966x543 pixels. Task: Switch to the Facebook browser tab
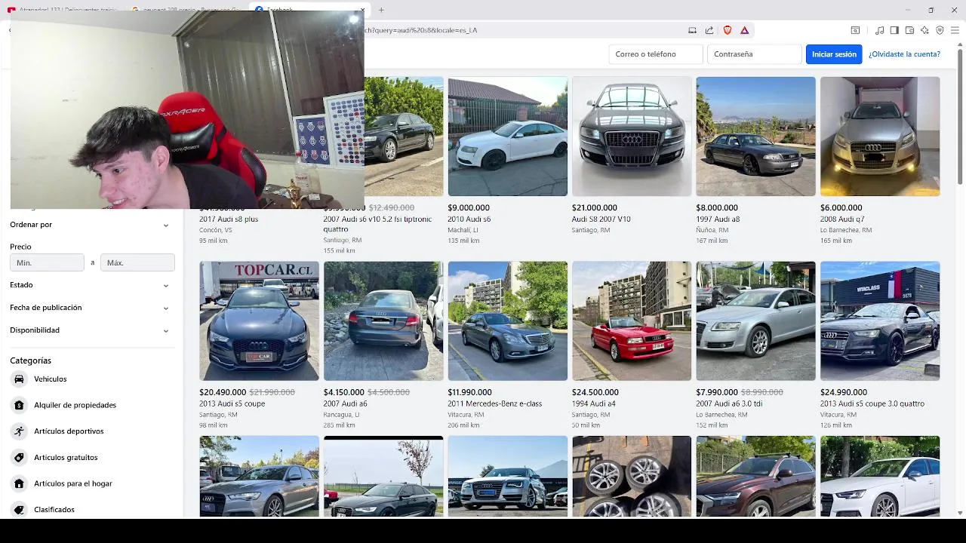pos(309,10)
